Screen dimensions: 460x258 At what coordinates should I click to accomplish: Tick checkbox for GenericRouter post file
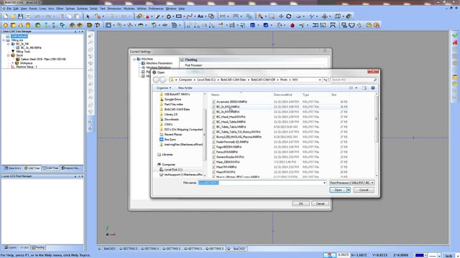(x=213, y=157)
